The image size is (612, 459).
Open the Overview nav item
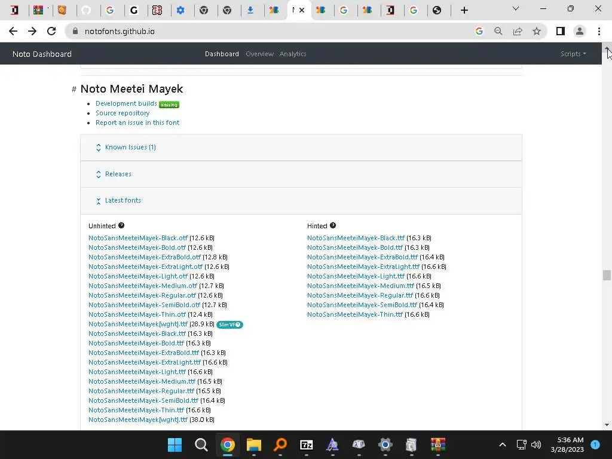[x=259, y=54]
